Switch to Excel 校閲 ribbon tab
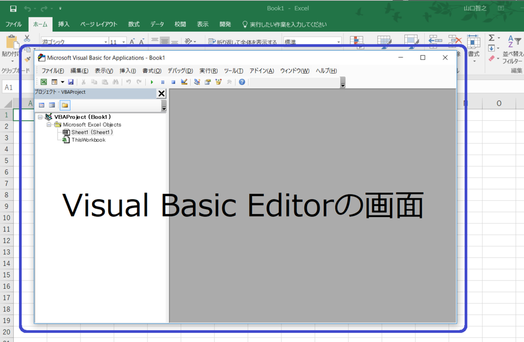The image size is (524, 342). coord(180,24)
